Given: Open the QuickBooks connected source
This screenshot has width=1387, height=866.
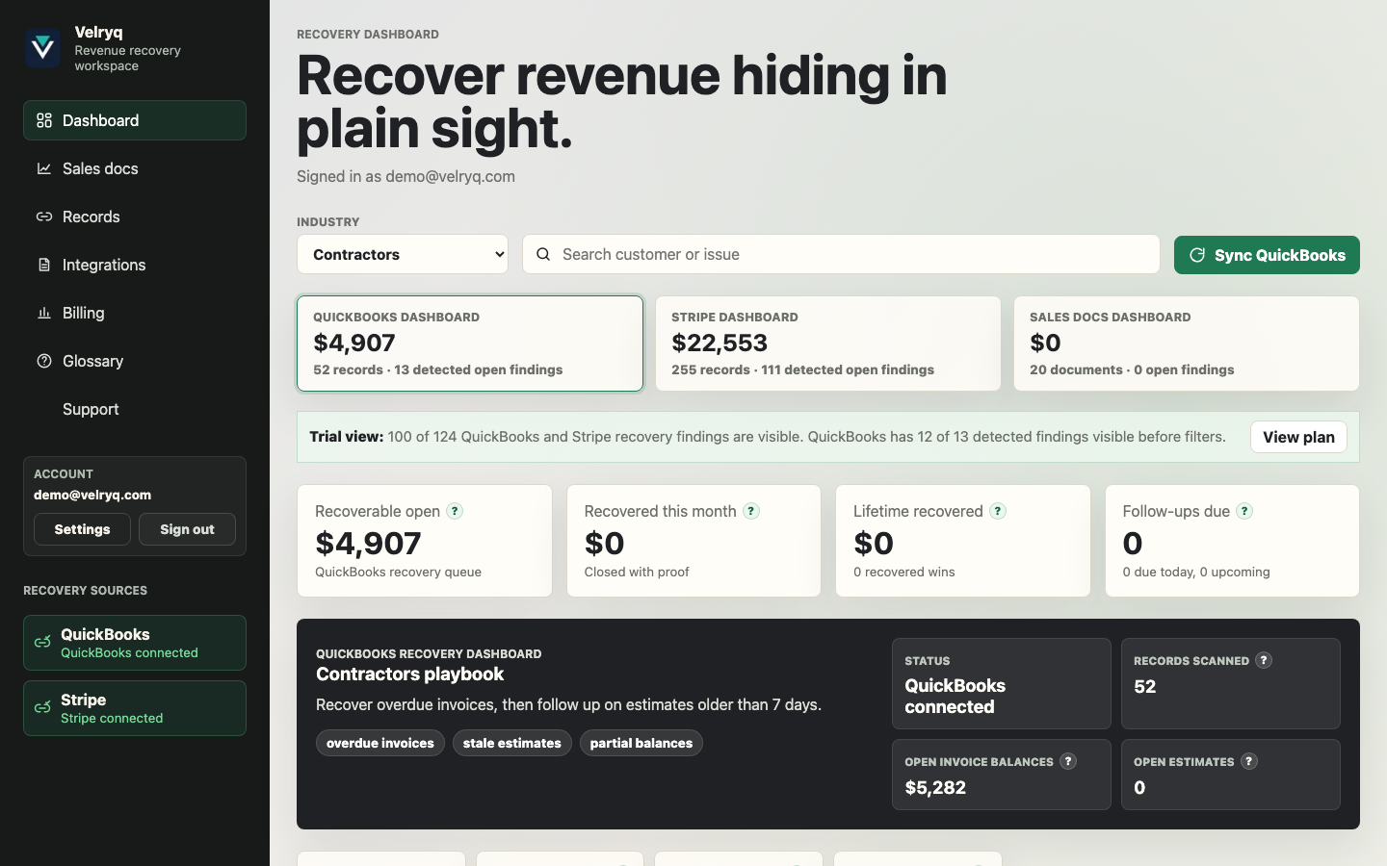Looking at the screenshot, I should coord(135,643).
